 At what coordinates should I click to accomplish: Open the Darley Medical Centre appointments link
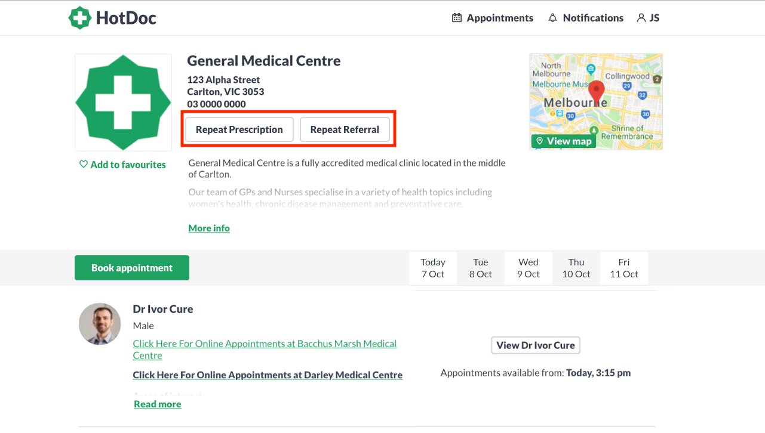268,375
